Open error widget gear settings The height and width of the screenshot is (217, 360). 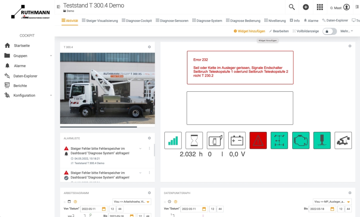(349, 46)
